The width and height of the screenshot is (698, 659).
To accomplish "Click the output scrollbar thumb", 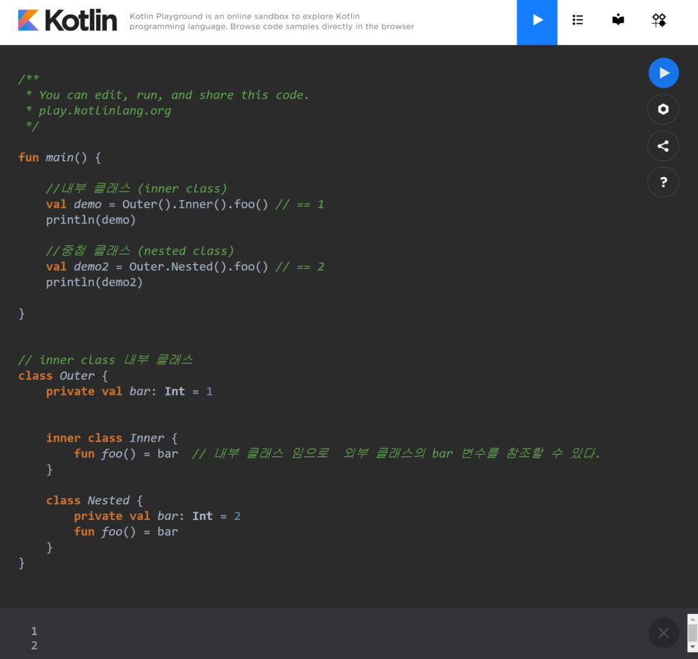I will pyautogui.click(x=693, y=633).
